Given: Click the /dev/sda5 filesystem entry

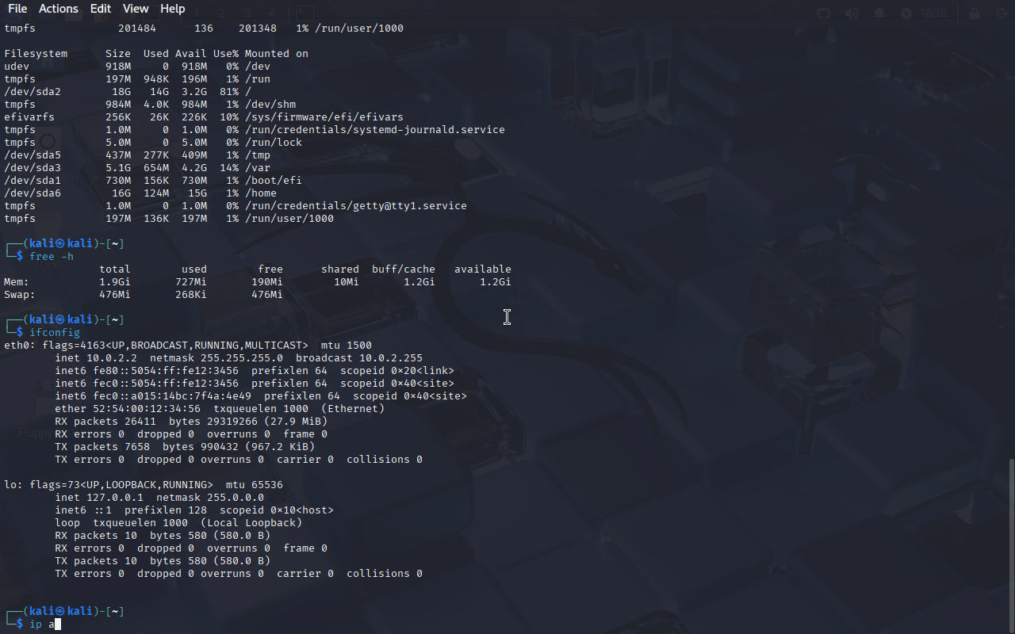Looking at the screenshot, I should 33,155.
